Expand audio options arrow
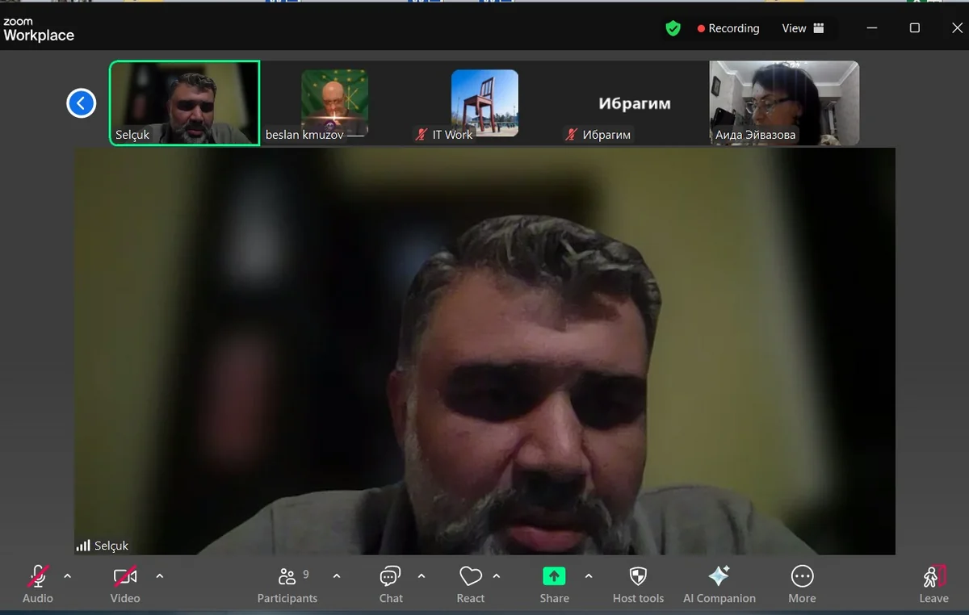Image resolution: width=969 pixels, height=615 pixels. coord(68,576)
